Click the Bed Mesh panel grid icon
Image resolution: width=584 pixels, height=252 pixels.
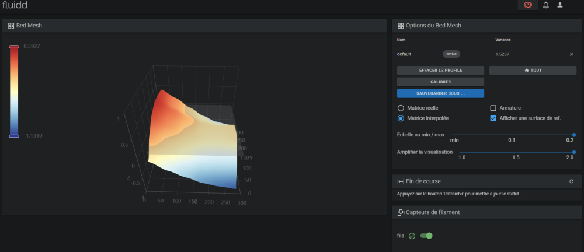coord(11,26)
